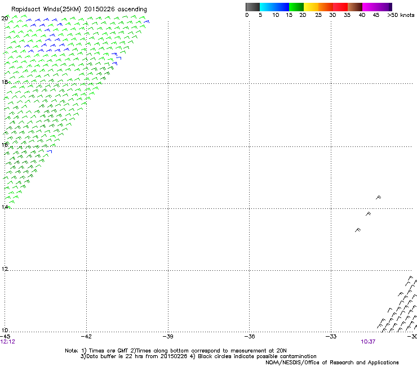Click the red 30-35 knots legend segment
The height and width of the screenshot is (366, 417).
tap(340, 7)
